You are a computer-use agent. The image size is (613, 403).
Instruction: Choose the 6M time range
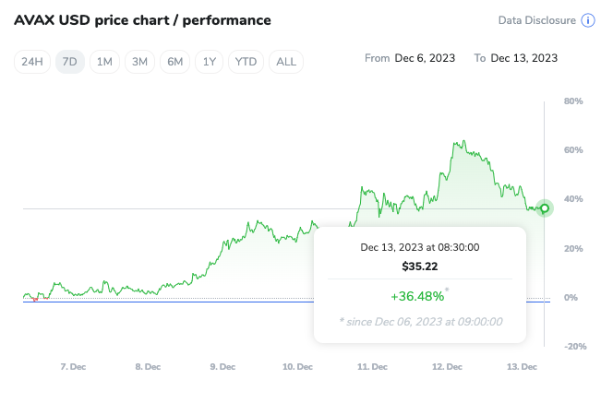click(174, 62)
